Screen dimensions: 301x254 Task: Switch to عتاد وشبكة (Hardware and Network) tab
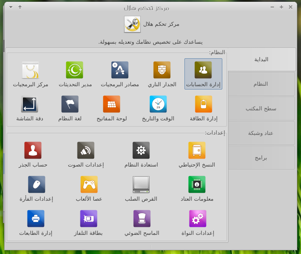(x=261, y=133)
